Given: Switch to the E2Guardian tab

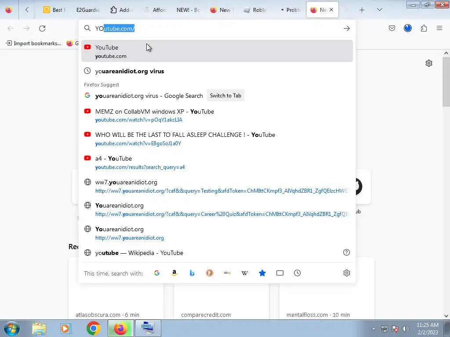Looking at the screenshot, I should pos(88,10).
